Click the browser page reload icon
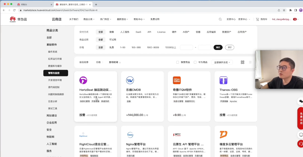This screenshot has width=303, height=157. tap(14, 10)
